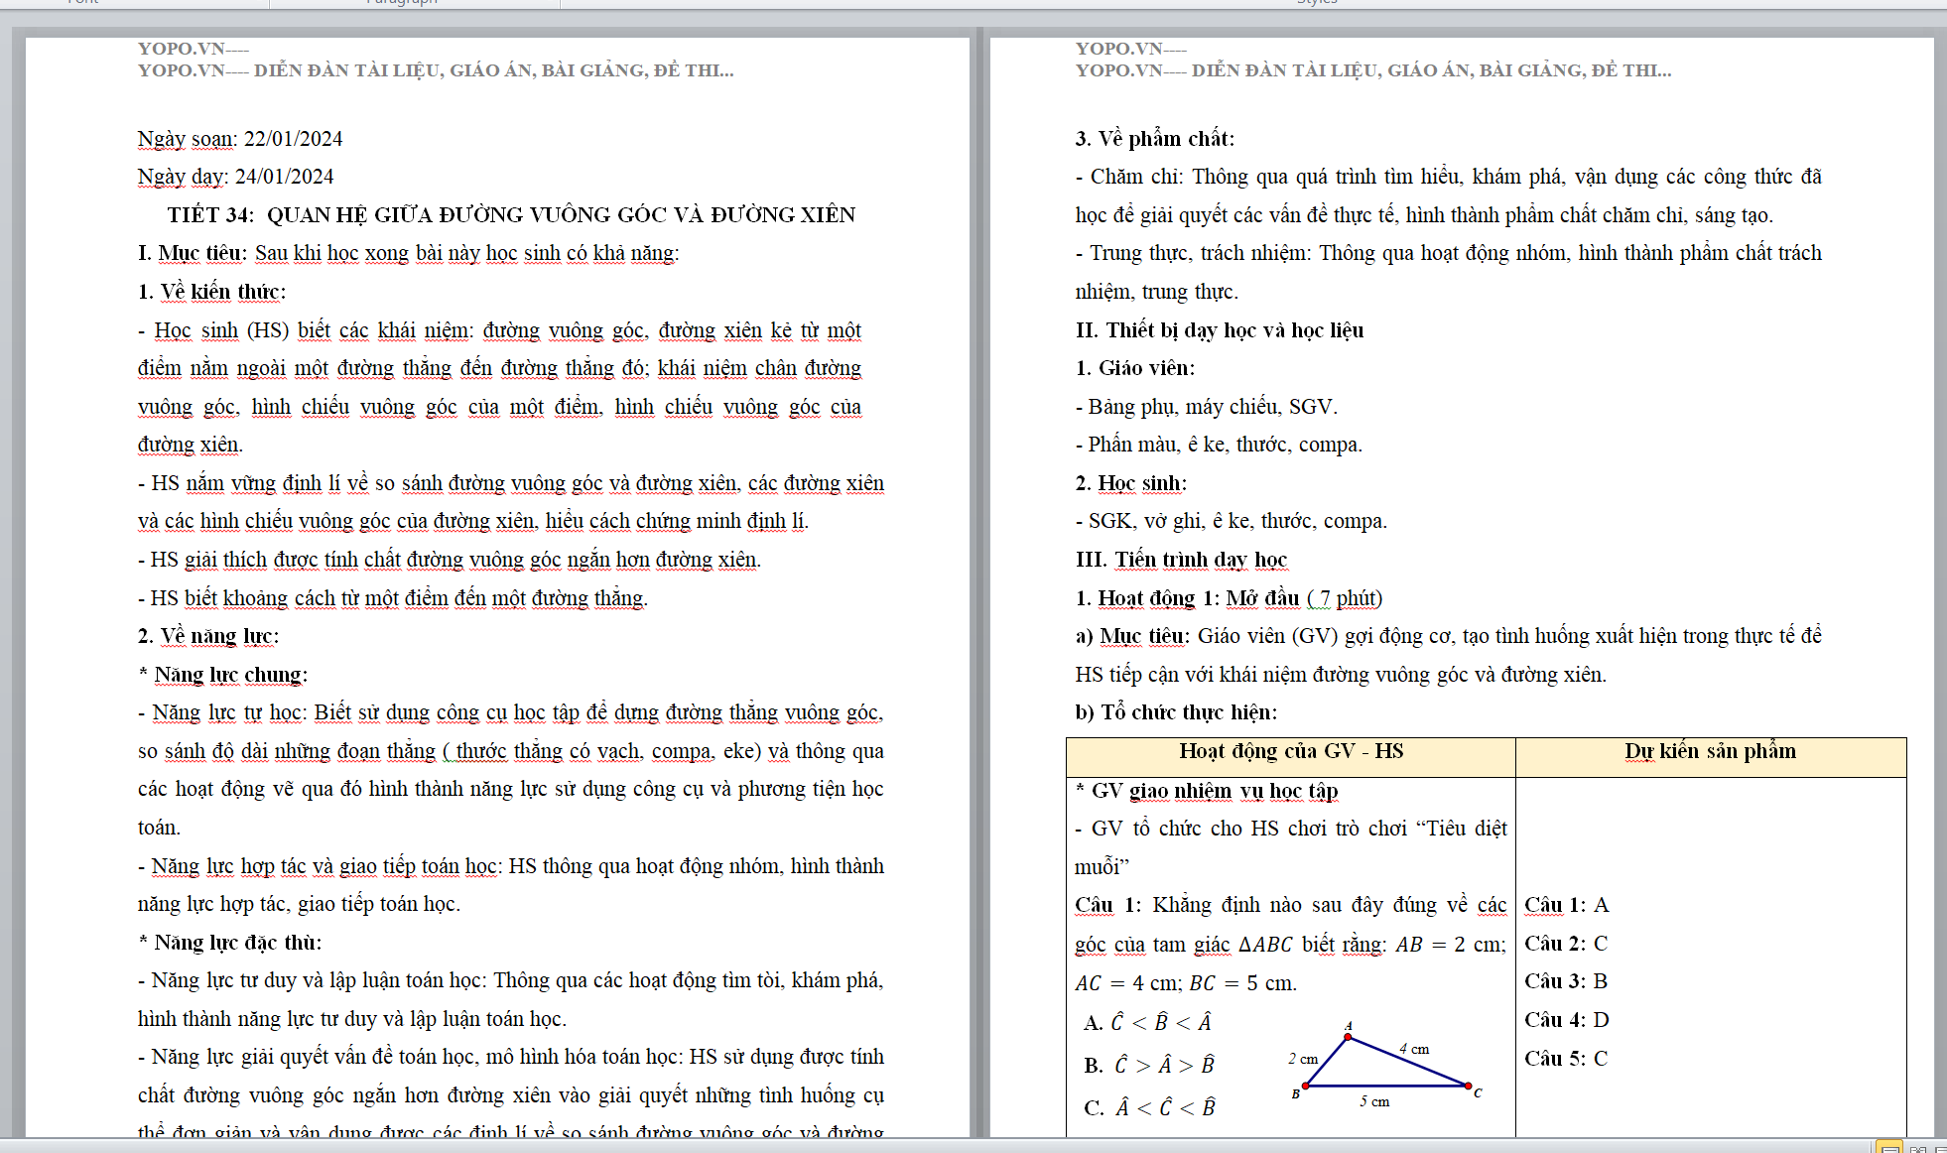Click the right page header 'YOPO.VN---- DIỄN ĐÀN TÀI LIỆU'
Image resolution: width=1947 pixels, height=1153 pixels.
tap(1373, 70)
